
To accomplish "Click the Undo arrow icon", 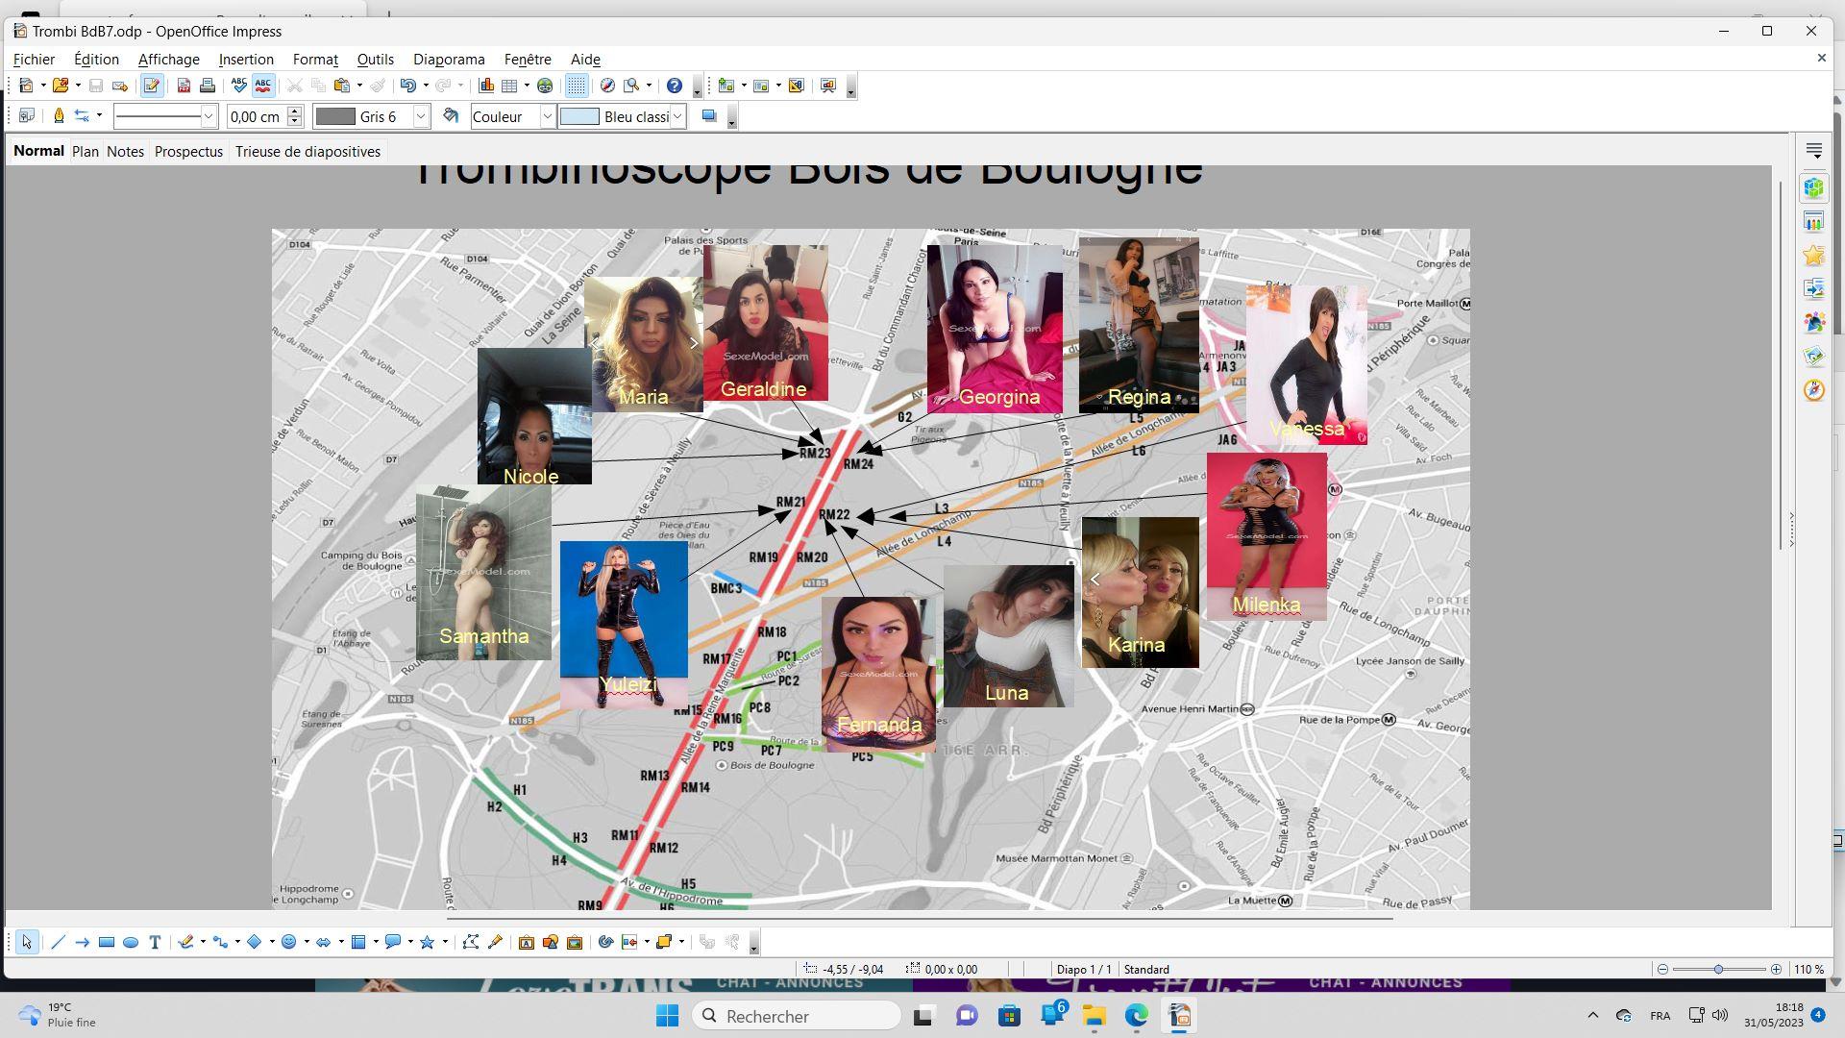I will tap(407, 86).
